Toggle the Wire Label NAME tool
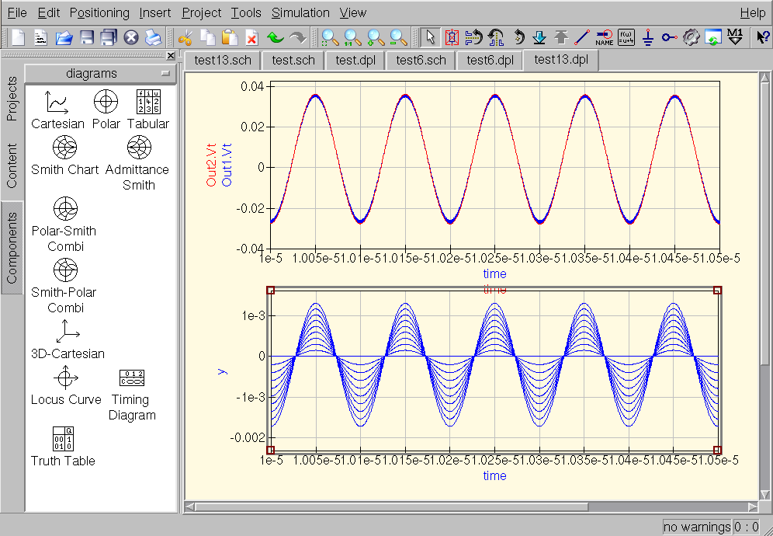 (x=605, y=37)
